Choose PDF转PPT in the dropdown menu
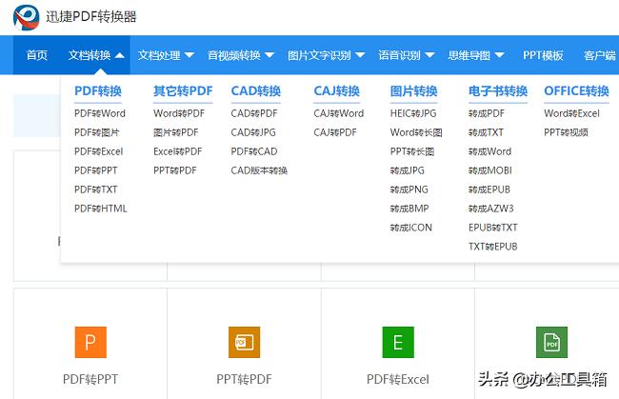The height and width of the screenshot is (399, 619). tap(96, 170)
